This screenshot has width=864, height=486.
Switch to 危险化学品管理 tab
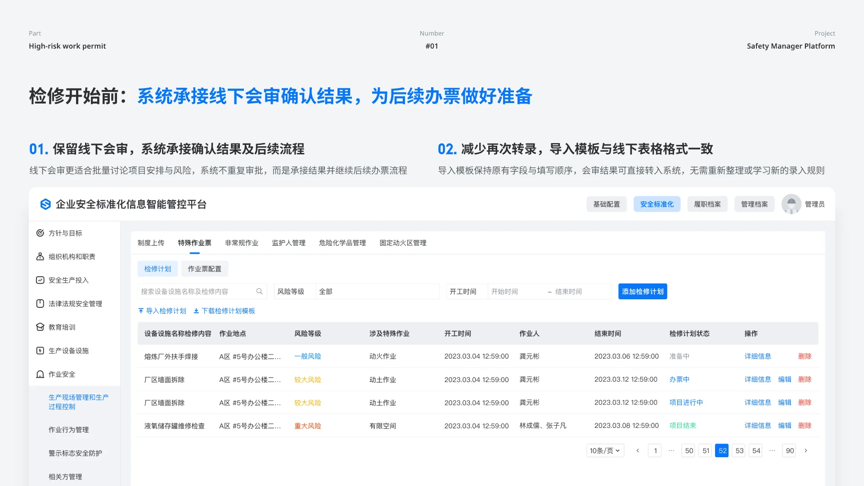point(342,243)
